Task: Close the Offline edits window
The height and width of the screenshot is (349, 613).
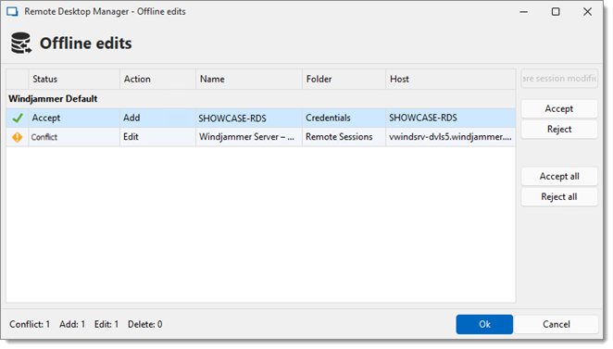Action: click(x=587, y=12)
